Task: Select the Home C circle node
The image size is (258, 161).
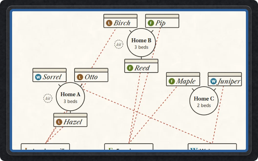Action: [x=204, y=101]
